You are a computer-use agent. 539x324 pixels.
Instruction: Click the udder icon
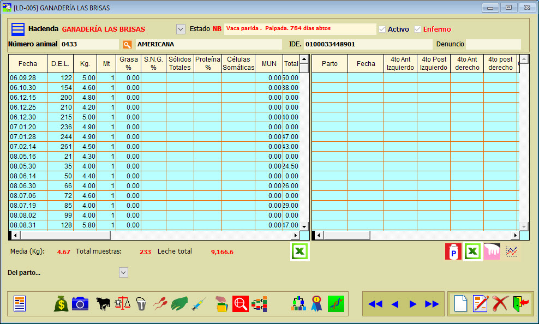click(492, 251)
